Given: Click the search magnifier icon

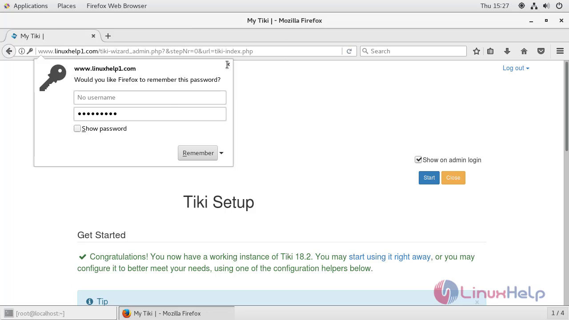Looking at the screenshot, I should click(365, 51).
